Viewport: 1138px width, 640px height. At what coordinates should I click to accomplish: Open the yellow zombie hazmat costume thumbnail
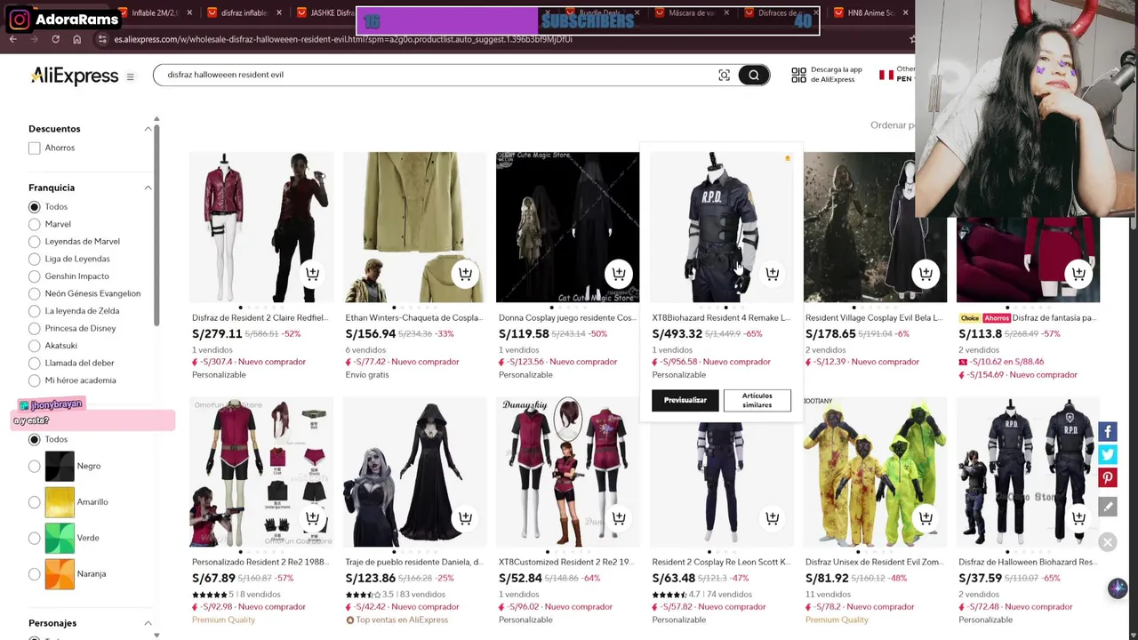875,471
